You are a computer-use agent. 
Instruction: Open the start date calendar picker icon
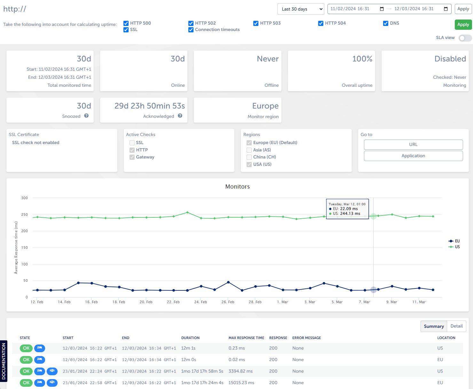point(382,9)
